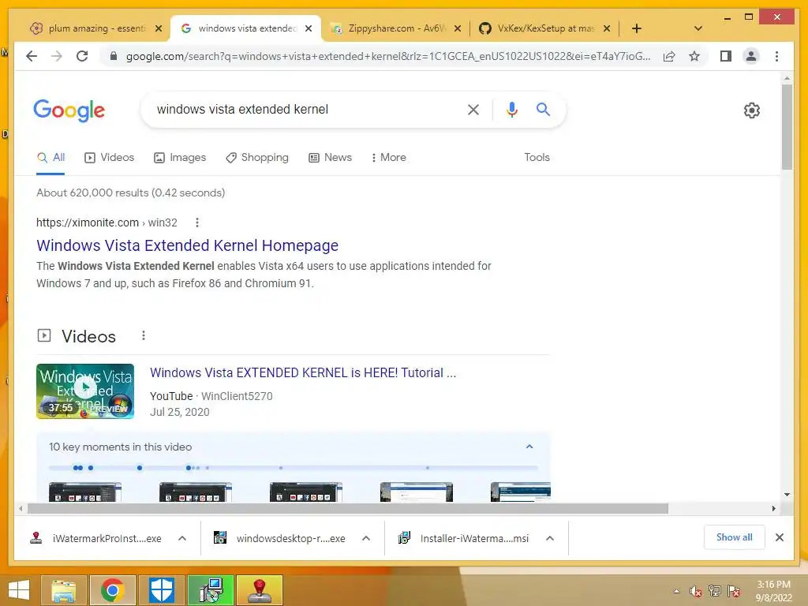Viewport: 808px width, 606px height.
Task: Go back with the browser back arrow
Action: click(x=32, y=56)
